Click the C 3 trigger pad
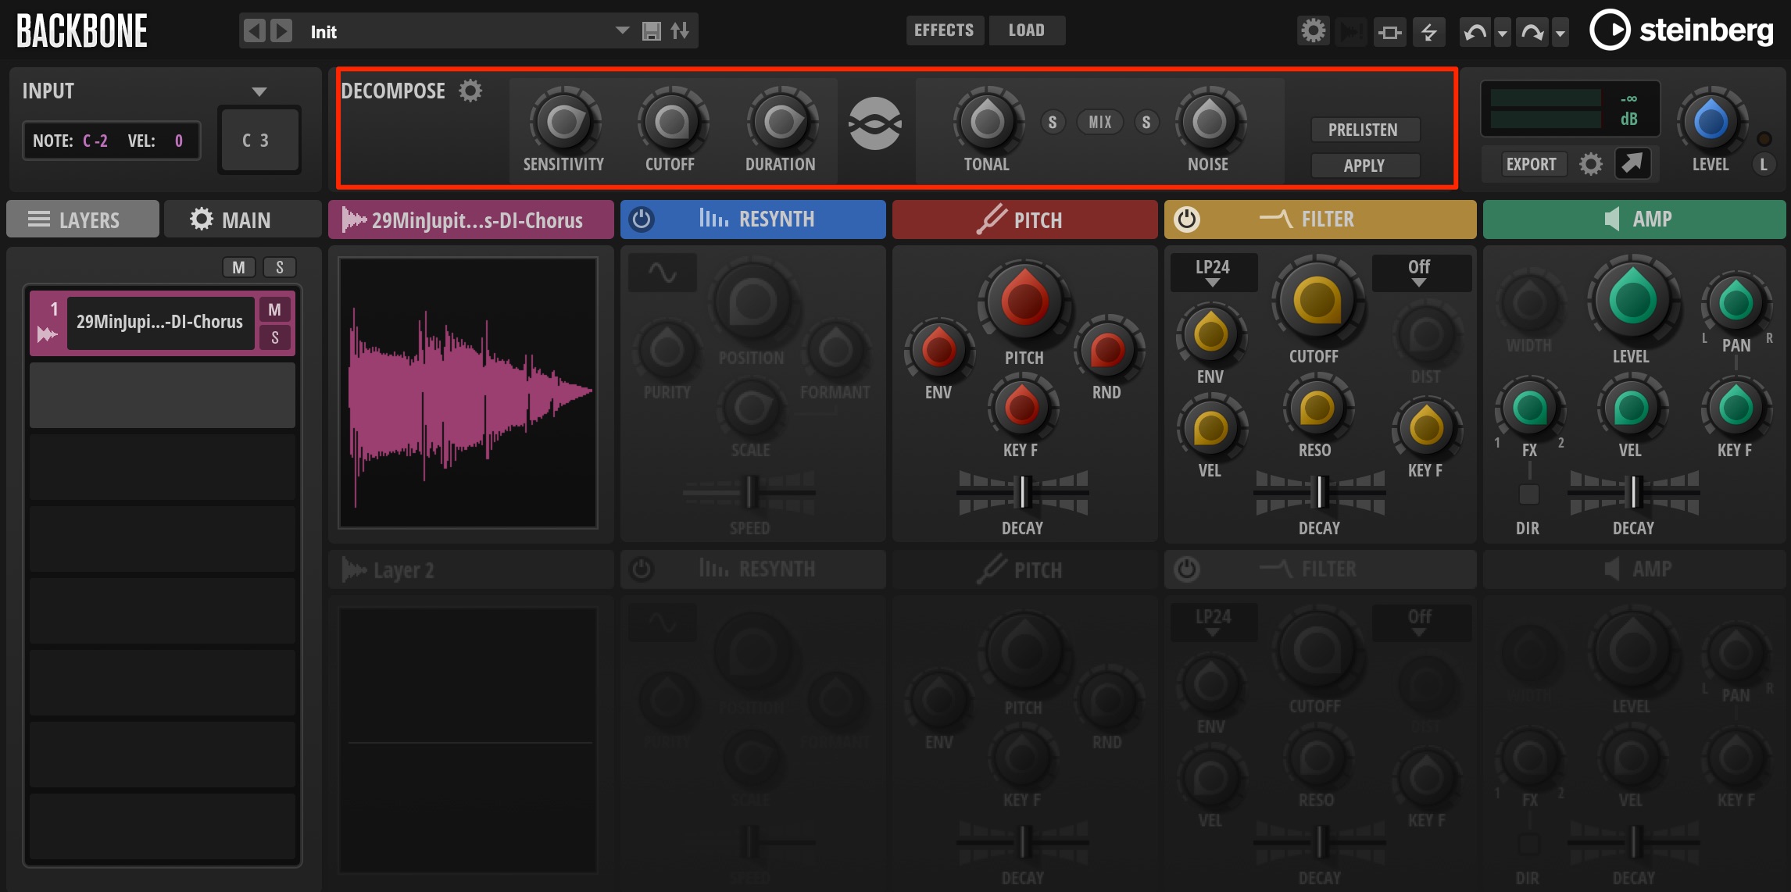This screenshot has height=892, width=1791. pos(259,141)
